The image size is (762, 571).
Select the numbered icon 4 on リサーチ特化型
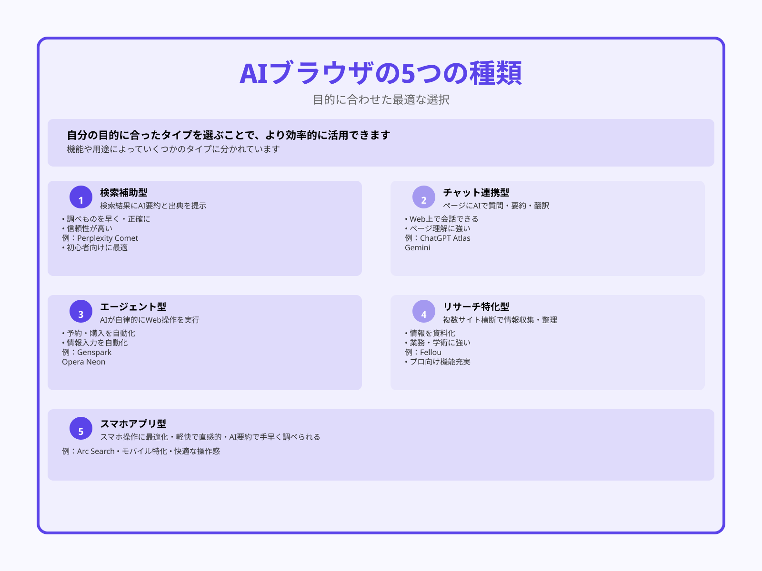[424, 313]
